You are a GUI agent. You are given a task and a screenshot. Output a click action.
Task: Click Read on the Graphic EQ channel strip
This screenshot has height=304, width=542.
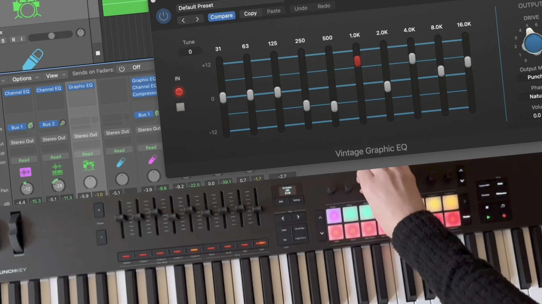pos(87,153)
